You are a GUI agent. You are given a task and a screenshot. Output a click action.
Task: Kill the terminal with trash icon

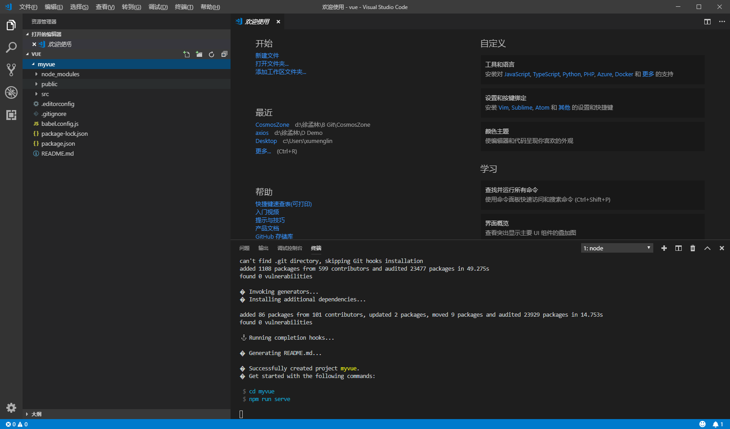(693, 248)
